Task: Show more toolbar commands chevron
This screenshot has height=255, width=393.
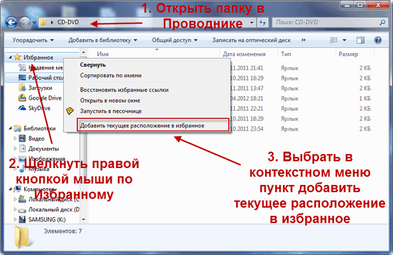Action: click(x=304, y=40)
